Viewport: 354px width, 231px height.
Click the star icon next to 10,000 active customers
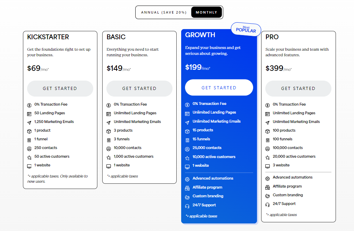187,158
